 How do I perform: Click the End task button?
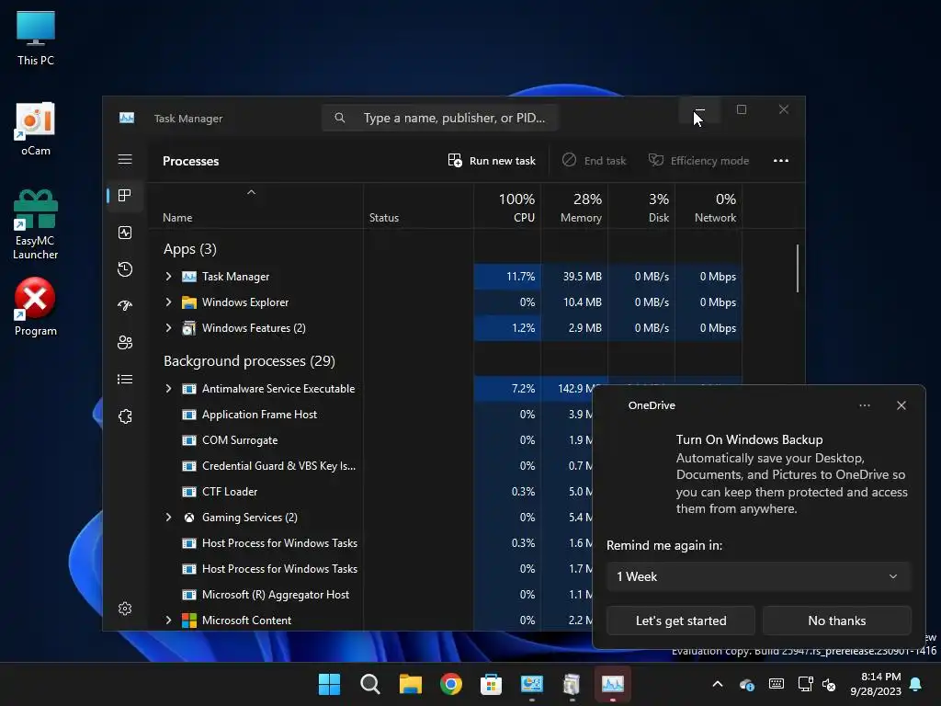click(x=595, y=160)
